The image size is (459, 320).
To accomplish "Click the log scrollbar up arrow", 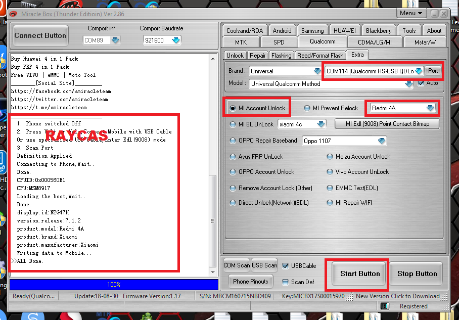I will pyautogui.click(x=213, y=59).
